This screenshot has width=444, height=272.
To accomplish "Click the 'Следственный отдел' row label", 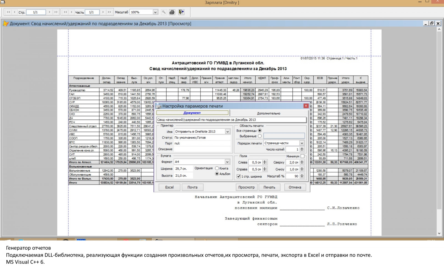I will 83,126.
